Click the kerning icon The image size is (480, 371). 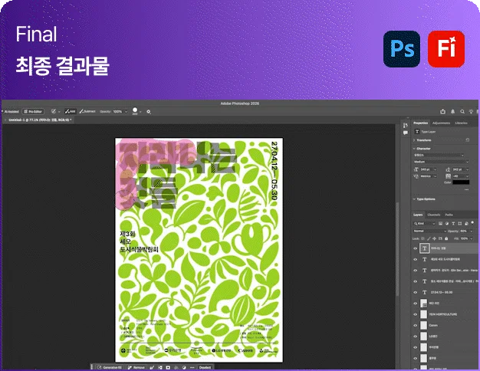(x=416, y=176)
